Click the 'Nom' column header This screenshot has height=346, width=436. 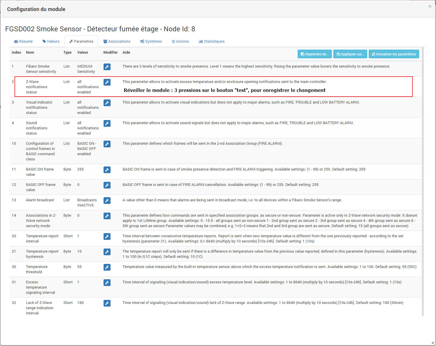(x=30, y=52)
